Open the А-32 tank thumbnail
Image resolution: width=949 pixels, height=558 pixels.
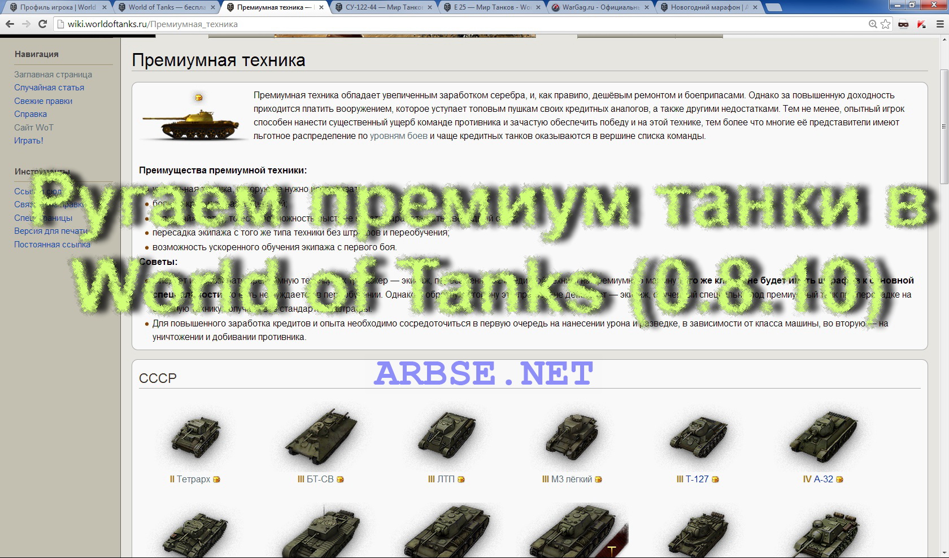pyautogui.click(x=823, y=438)
